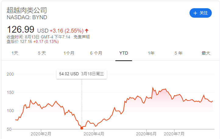
Task: Click the red data point on the chart
Action: click(x=82, y=128)
